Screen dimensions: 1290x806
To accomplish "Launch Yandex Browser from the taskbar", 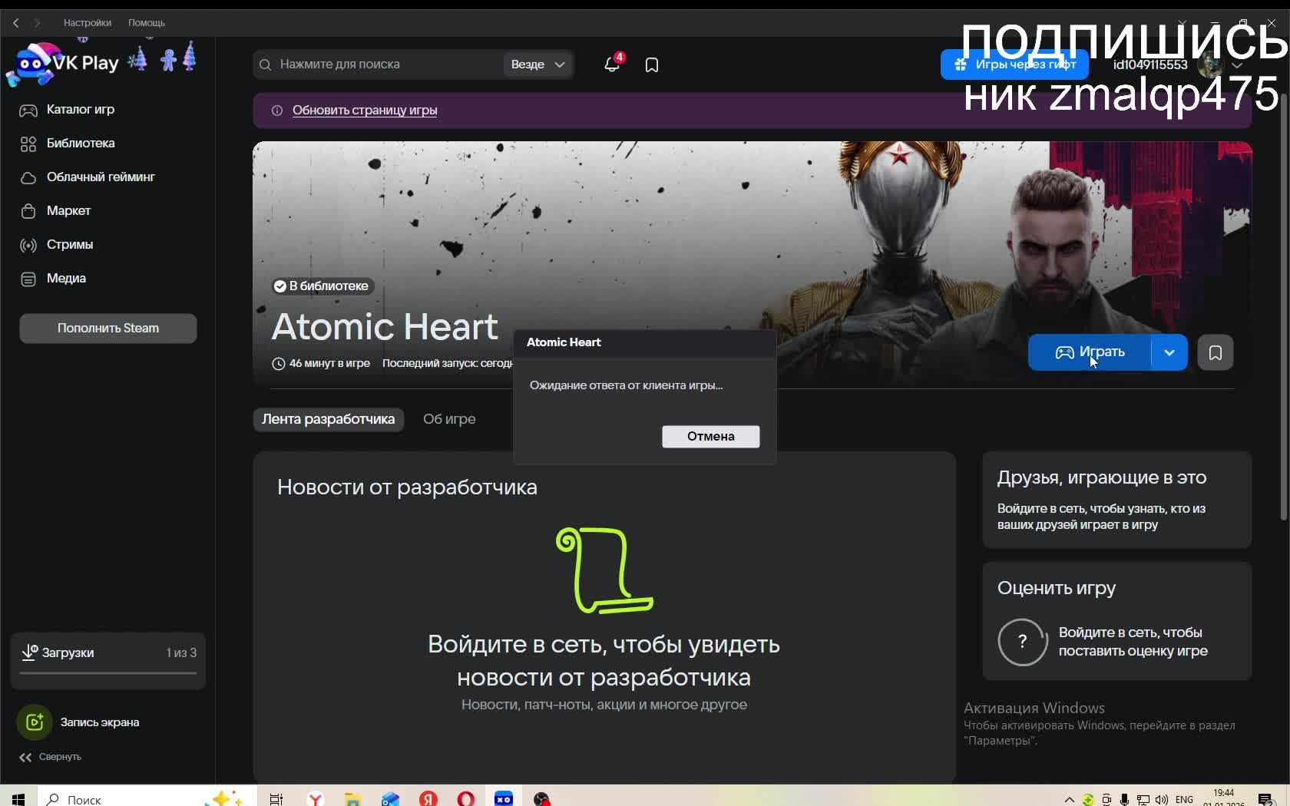I will pyautogui.click(x=315, y=798).
